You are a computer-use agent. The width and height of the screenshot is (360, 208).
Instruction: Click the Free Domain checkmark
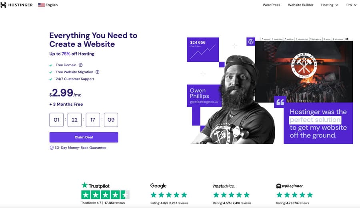tap(51, 65)
